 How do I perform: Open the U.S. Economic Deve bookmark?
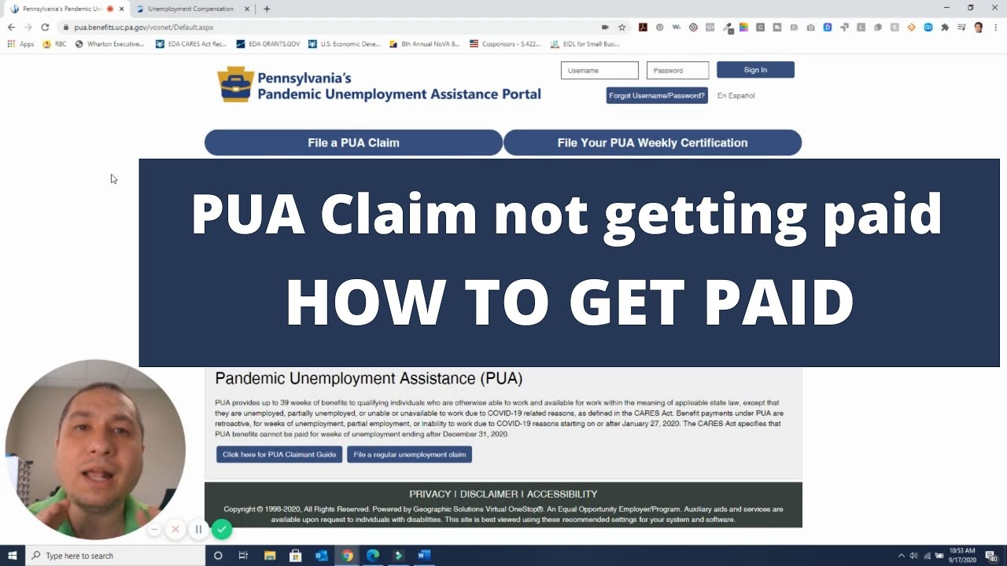345,44
